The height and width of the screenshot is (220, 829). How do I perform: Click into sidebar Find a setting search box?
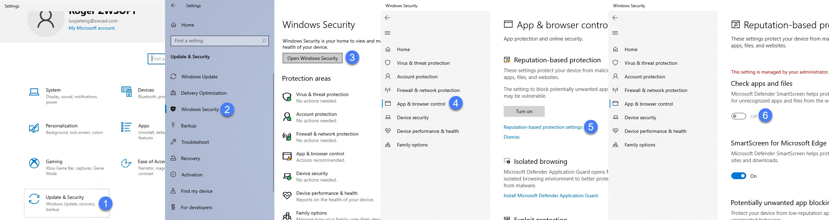click(x=219, y=41)
